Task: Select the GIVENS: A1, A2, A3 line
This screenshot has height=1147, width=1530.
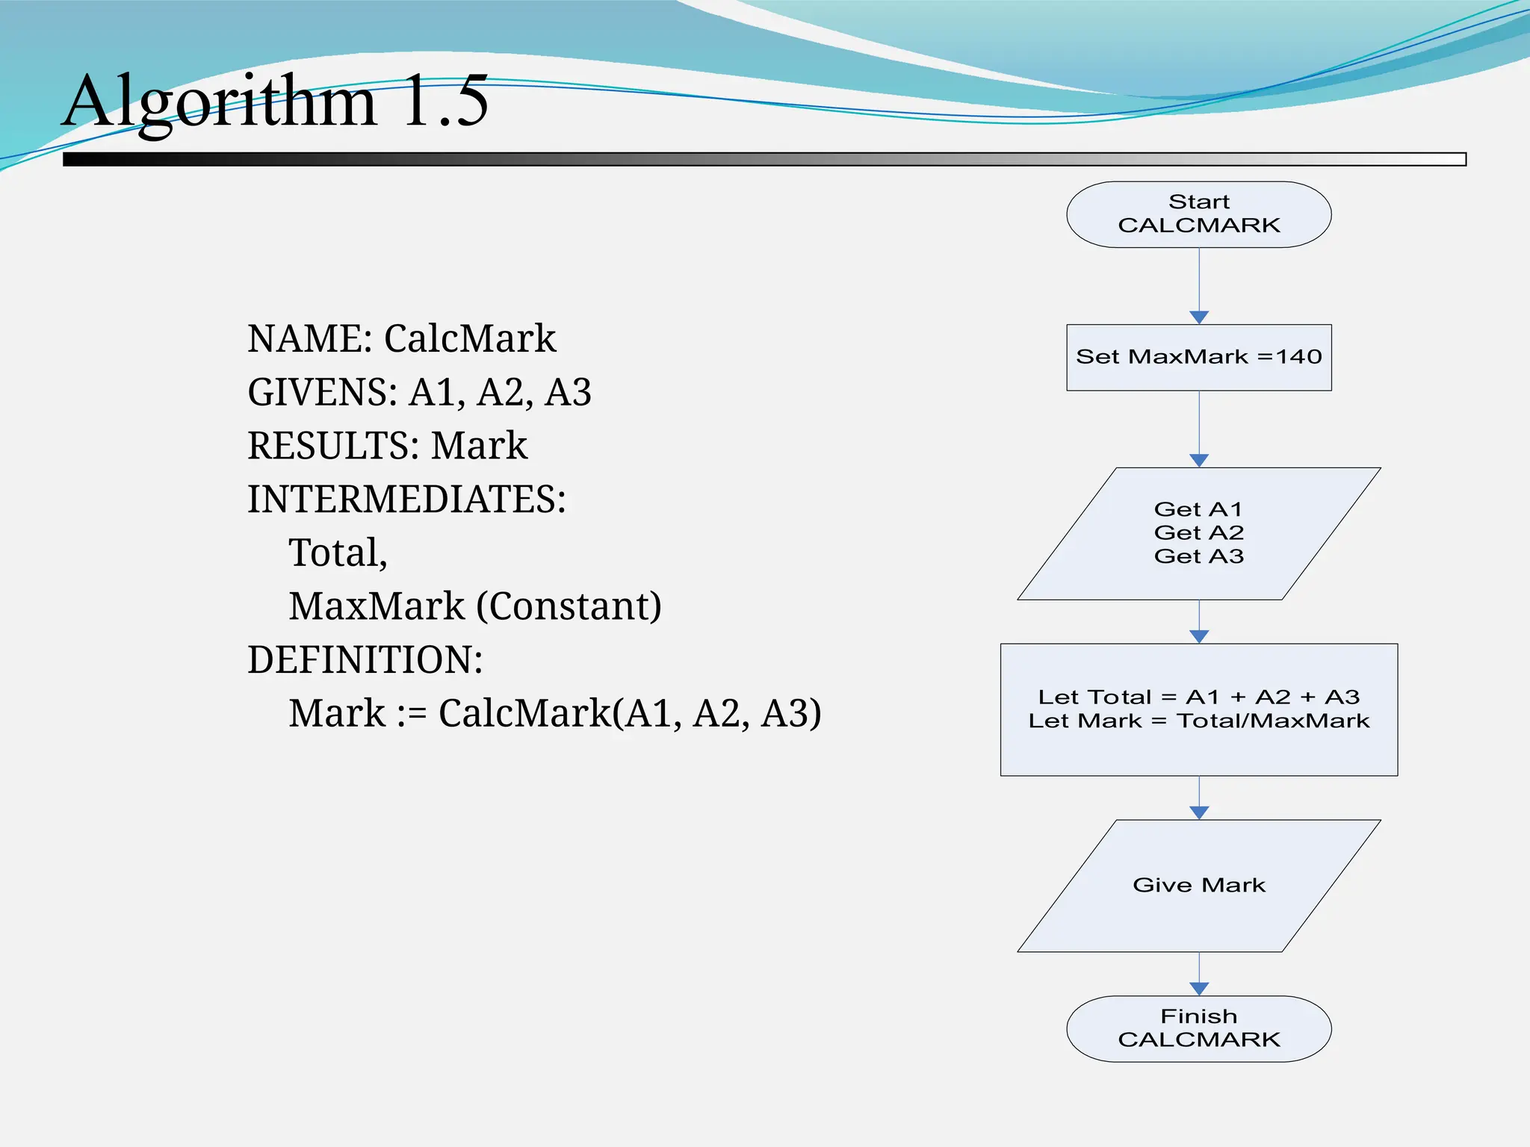Action: [x=419, y=393]
